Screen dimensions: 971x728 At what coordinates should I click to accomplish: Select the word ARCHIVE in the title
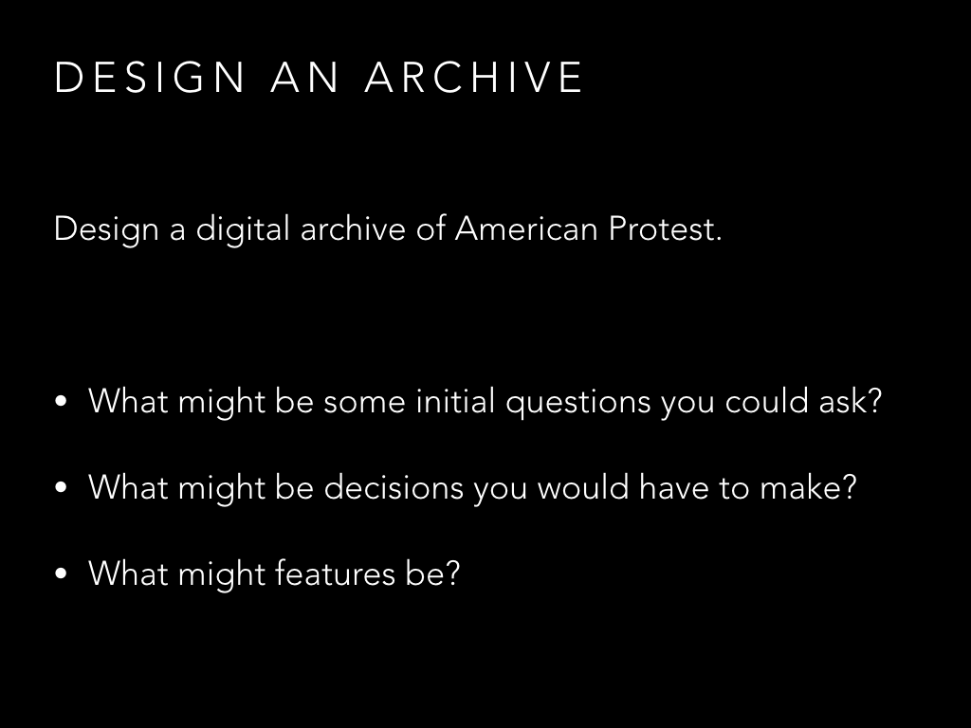[x=474, y=78]
